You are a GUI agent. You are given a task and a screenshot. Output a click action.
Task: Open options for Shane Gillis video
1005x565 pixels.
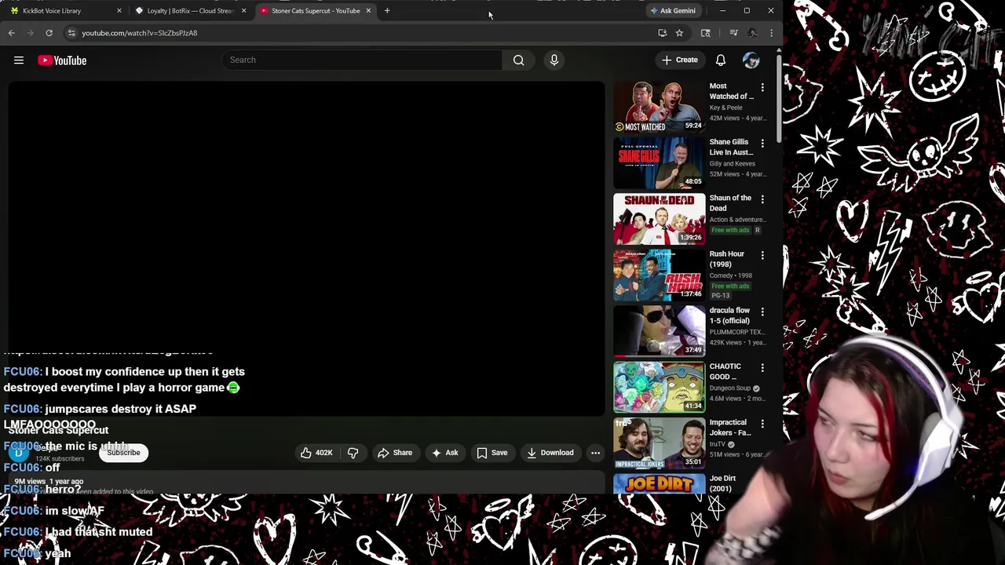[x=762, y=143]
